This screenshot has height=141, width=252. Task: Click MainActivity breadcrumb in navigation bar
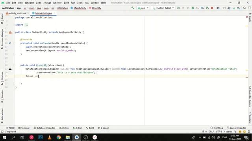point(78,8)
